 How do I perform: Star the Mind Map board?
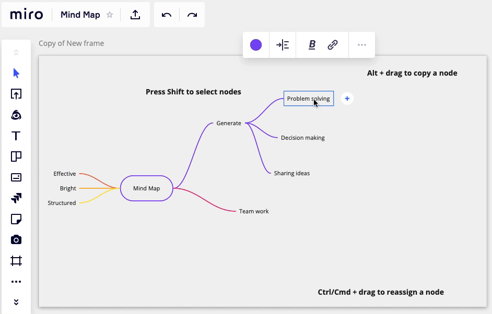click(x=110, y=15)
